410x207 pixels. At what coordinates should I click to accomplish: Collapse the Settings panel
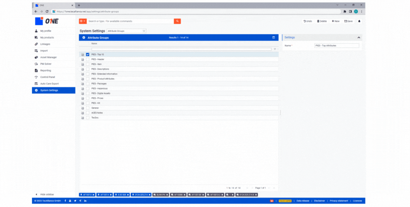(359, 38)
